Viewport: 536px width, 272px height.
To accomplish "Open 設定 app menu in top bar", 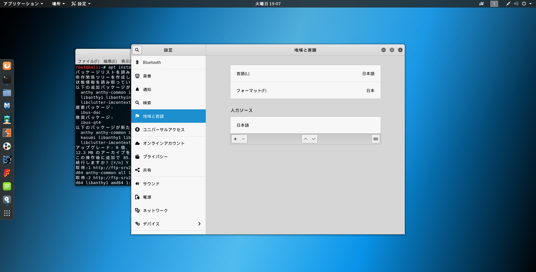I will (x=81, y=4).
